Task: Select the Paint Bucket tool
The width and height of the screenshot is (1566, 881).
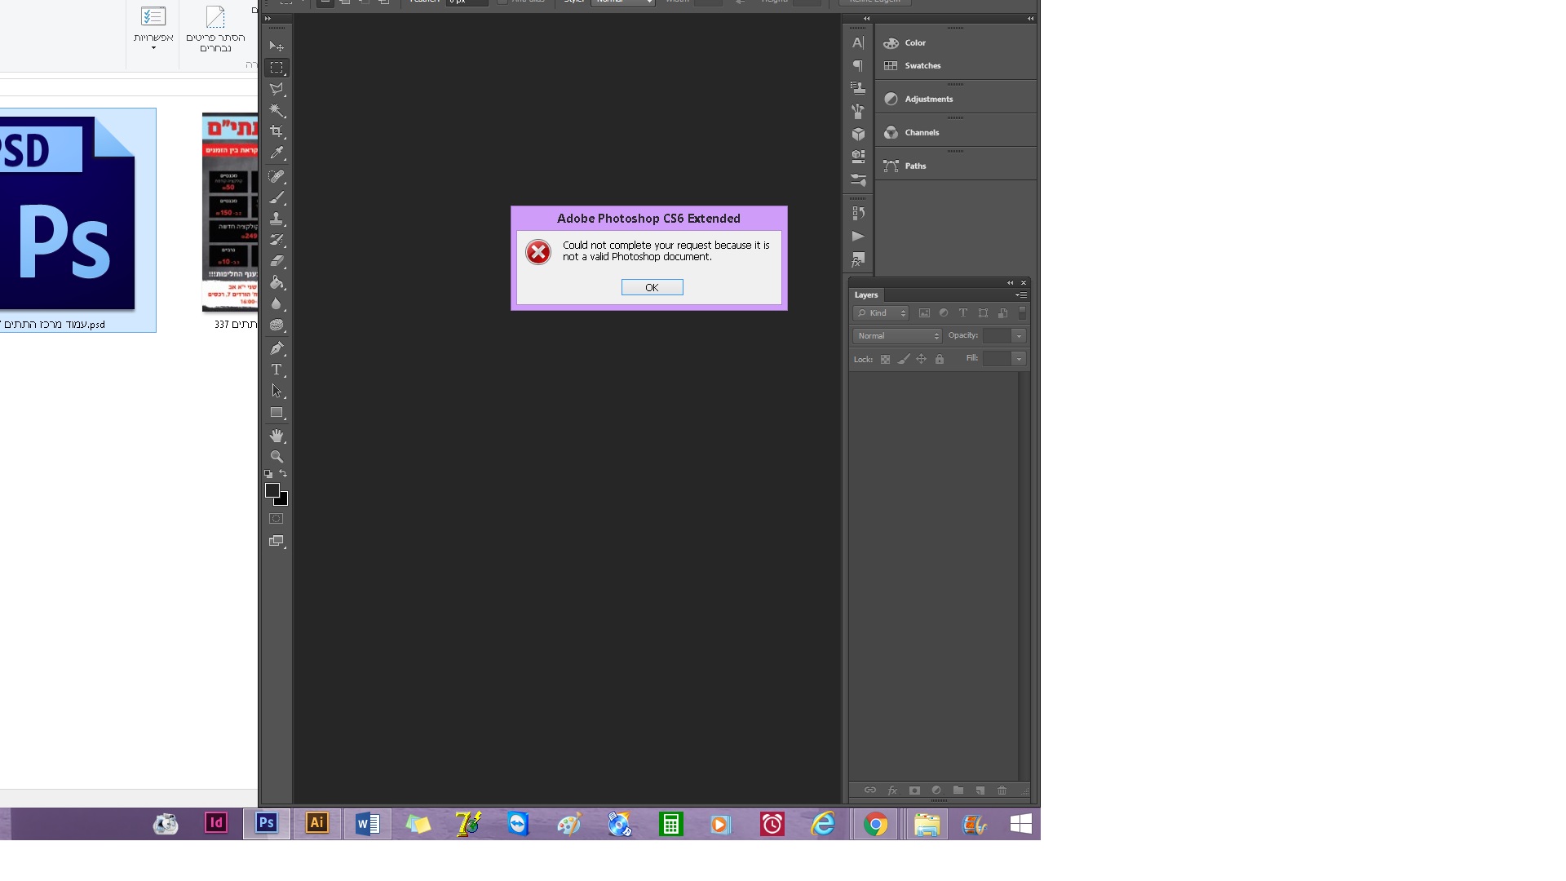Action: pos(276,282)
